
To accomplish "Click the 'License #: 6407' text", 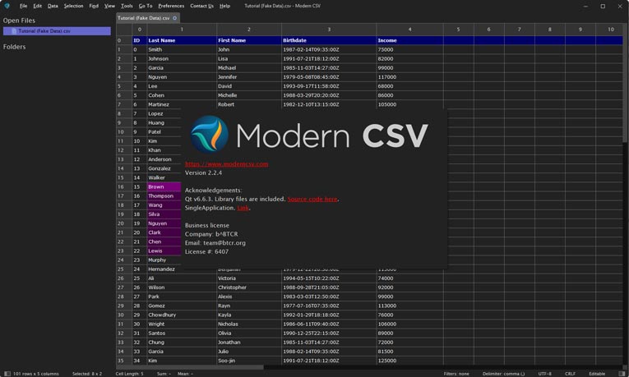I will coord(206,251).
